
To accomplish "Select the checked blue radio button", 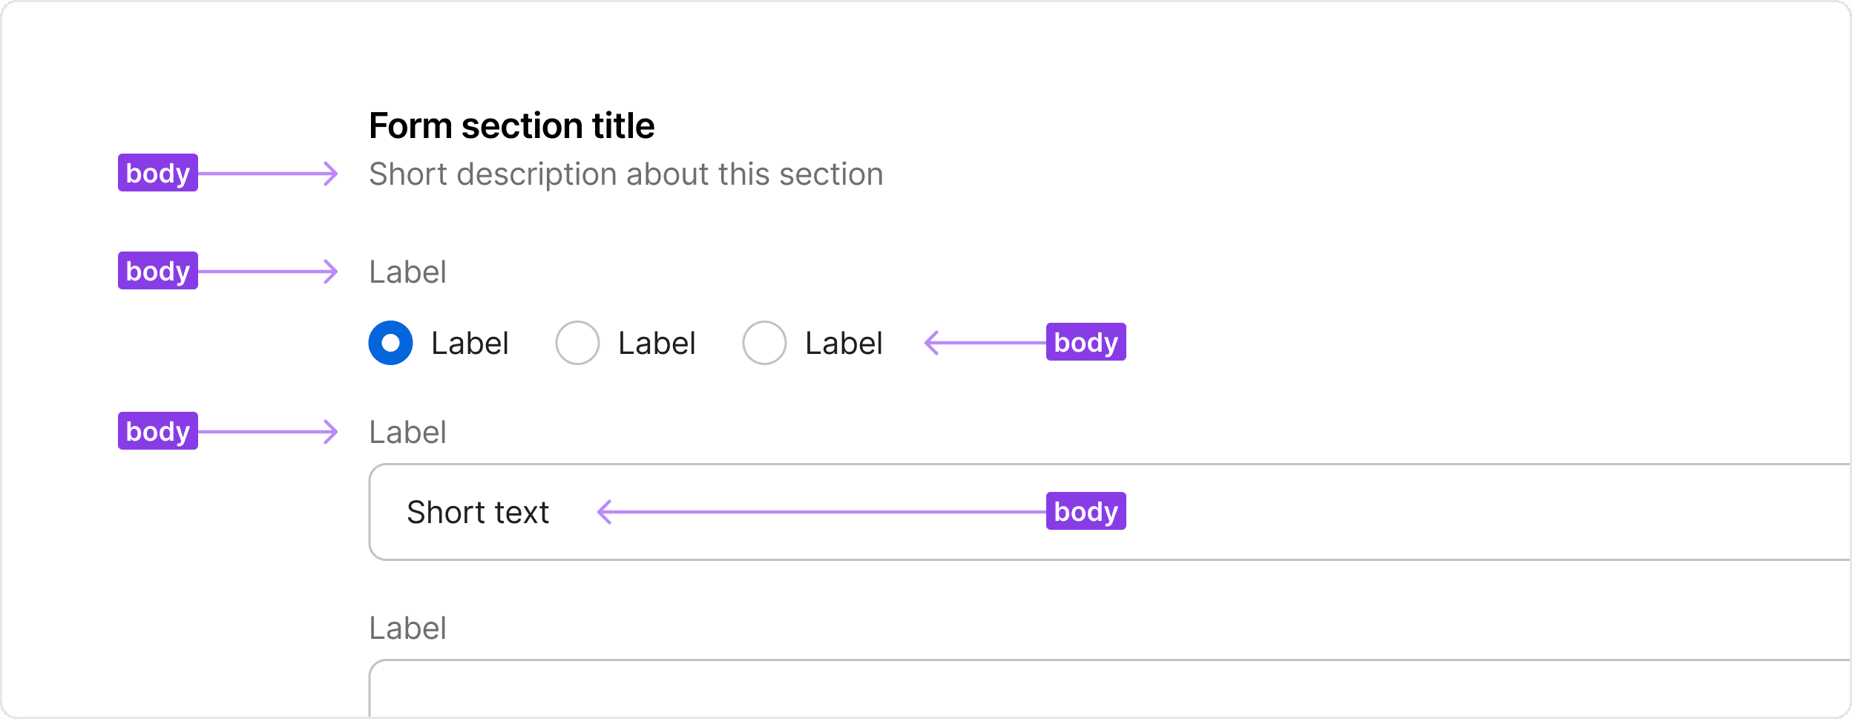I will pyautogui.click(x=390, y=343).
